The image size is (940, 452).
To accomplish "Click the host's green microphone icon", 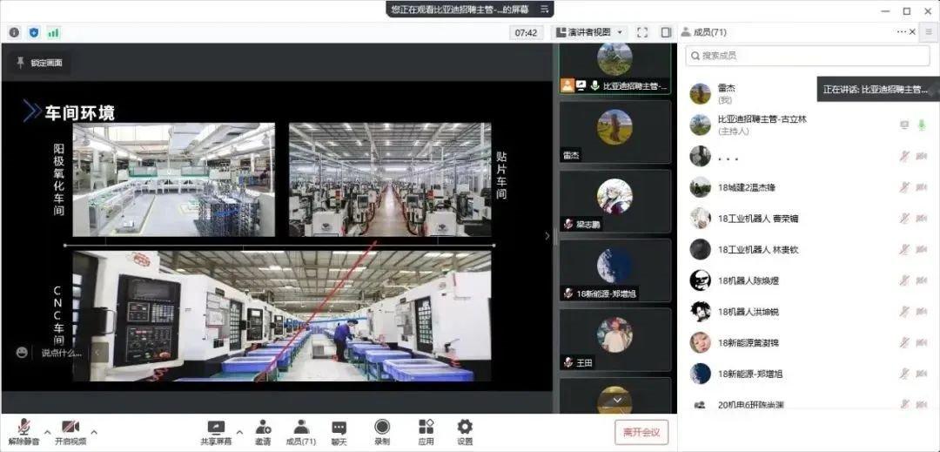I will 922,125.
